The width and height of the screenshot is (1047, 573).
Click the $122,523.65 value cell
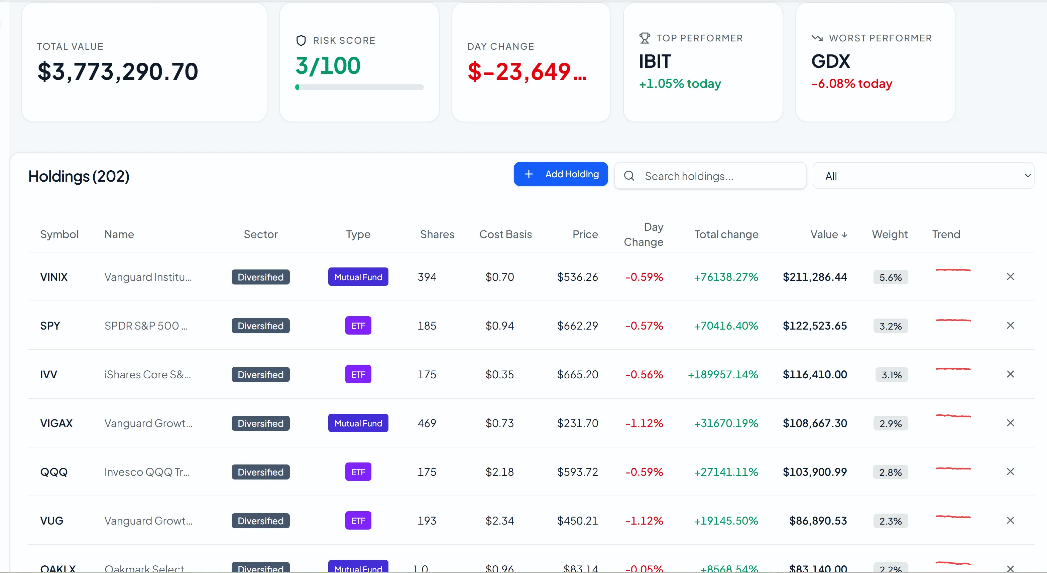815,326
